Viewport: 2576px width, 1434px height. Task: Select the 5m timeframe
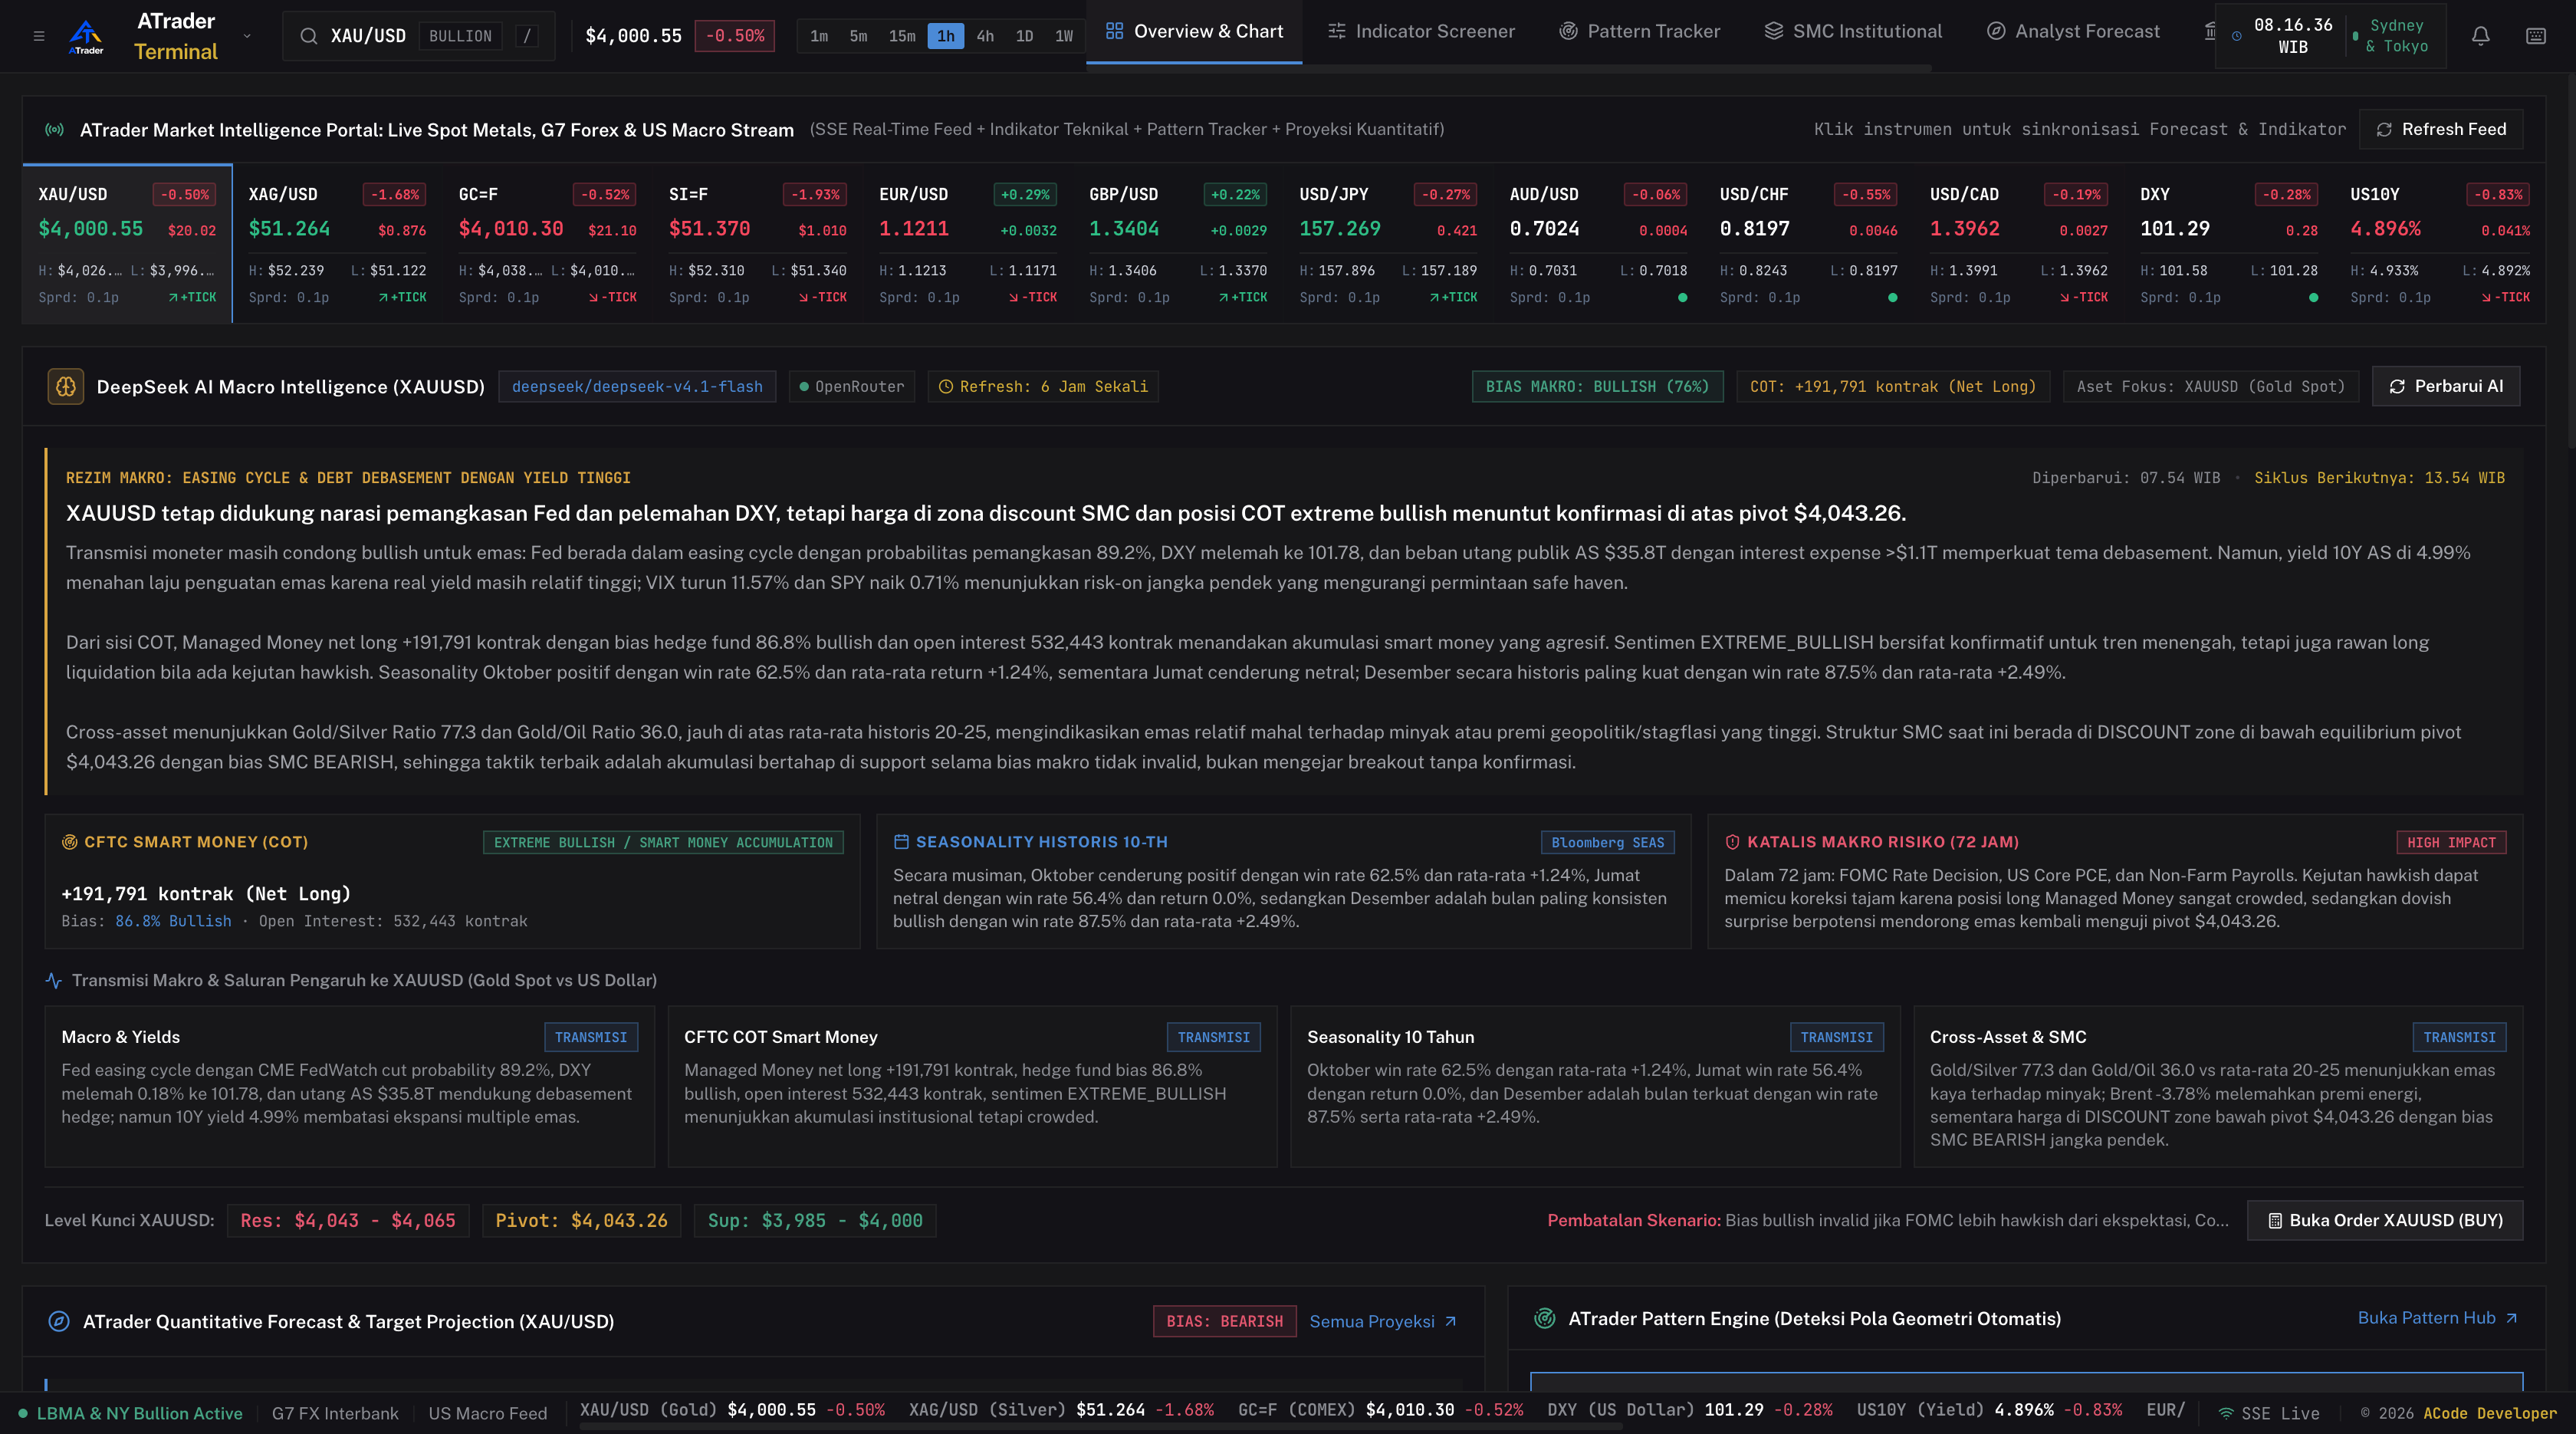tap(858, 36)
